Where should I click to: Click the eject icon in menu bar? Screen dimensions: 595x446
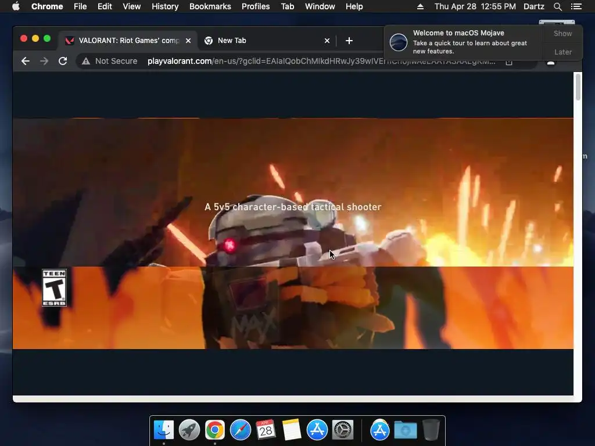[x=420, y=6]
